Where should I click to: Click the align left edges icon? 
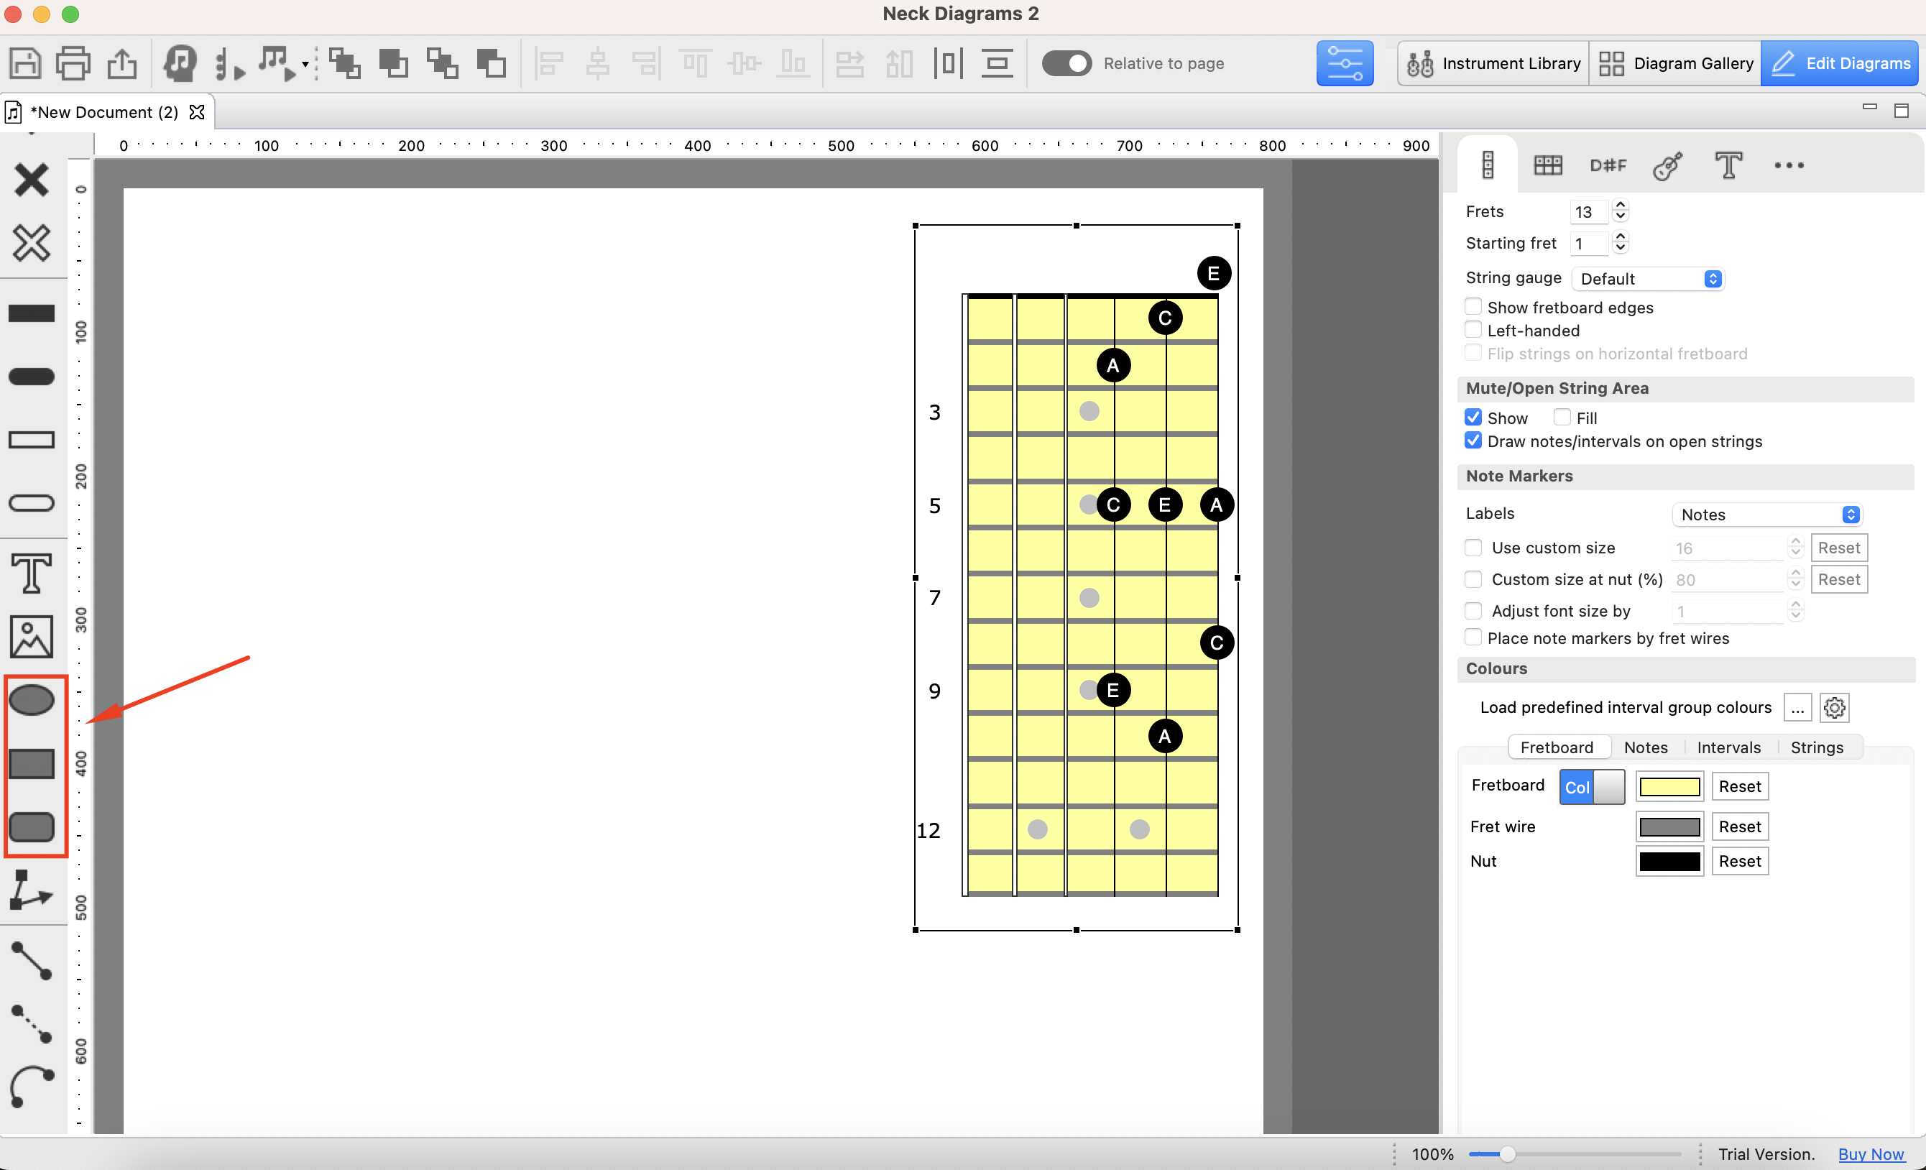point(549,63)
